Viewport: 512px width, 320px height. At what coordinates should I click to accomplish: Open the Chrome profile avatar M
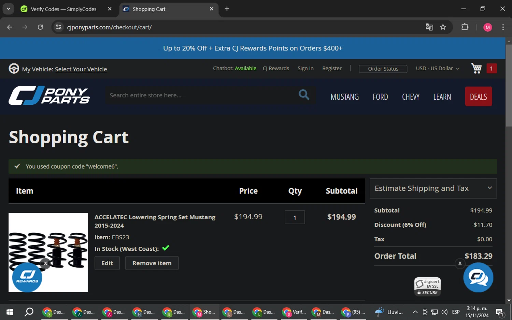[488, 27]
